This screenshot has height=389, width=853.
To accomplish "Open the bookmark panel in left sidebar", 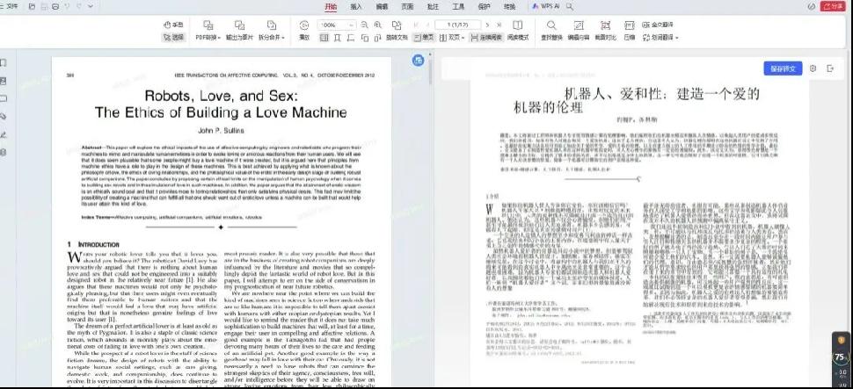I will (4, 63).
